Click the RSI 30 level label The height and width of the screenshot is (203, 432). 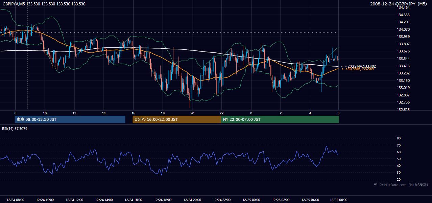point(399,173)
